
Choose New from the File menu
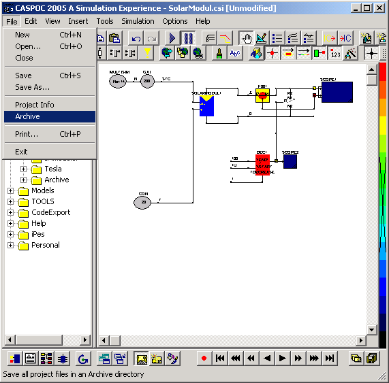[50, 35]
